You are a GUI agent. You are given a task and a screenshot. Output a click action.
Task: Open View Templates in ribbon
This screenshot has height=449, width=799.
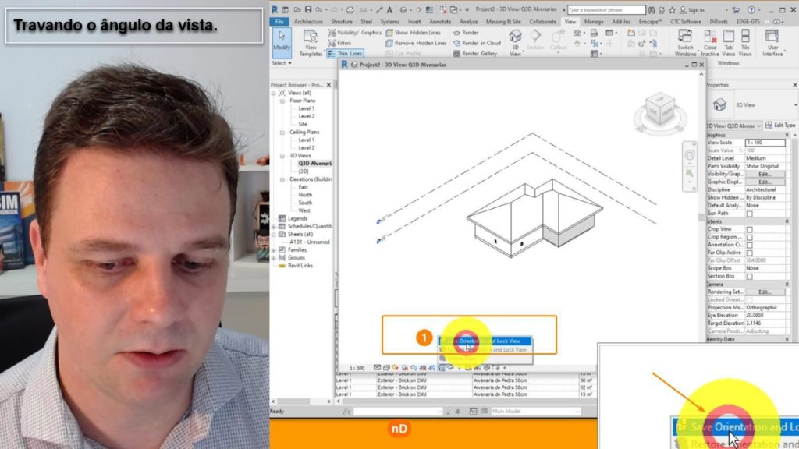[311, 42]
